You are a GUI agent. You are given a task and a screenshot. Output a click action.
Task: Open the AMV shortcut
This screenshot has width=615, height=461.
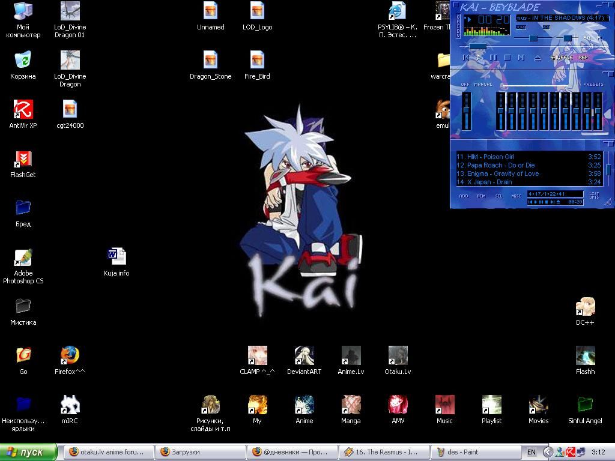click(x=398, y=409)
